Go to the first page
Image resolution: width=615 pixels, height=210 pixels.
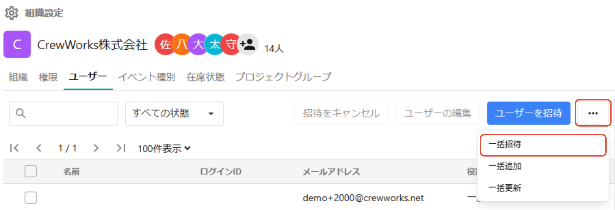pyautogui.click(x=14, y=148)
